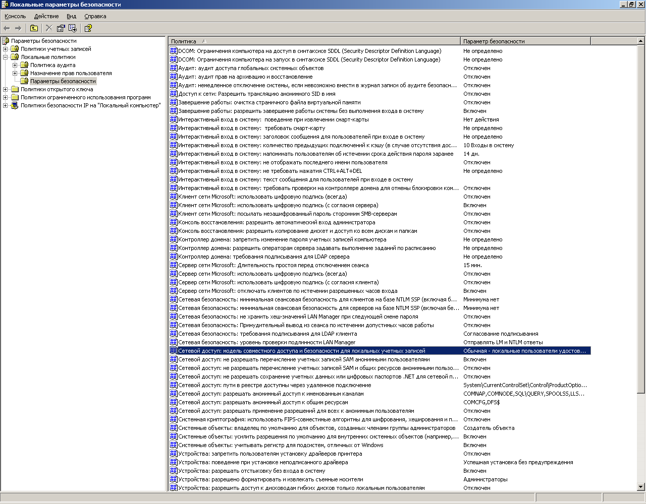
Task: Click the Back arrow in the toolbar
Action: click(x=7, y=28)
